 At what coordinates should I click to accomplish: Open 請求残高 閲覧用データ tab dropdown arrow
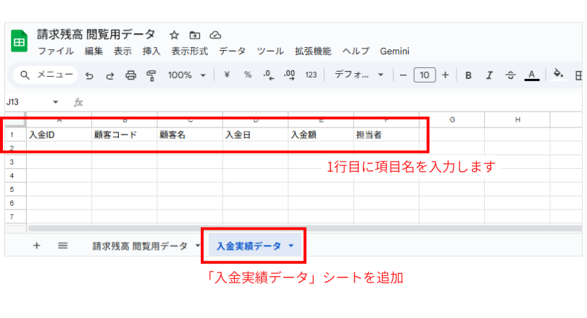pos(197,246)
